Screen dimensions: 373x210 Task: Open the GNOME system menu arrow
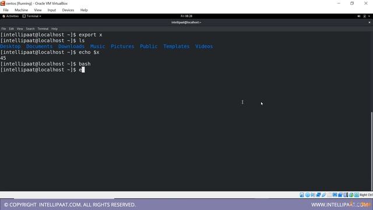tap(369, 16)
